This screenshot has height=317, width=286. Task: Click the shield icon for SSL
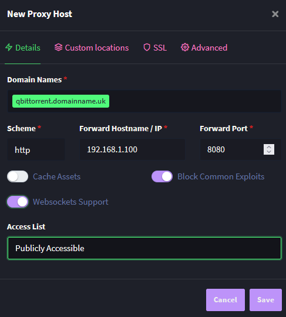tap(147, 48)
